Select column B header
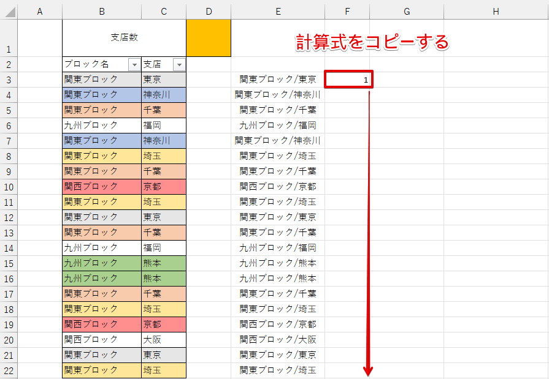Screen dimensions: 549x379 pyautogui.click(x=102, y=12)
